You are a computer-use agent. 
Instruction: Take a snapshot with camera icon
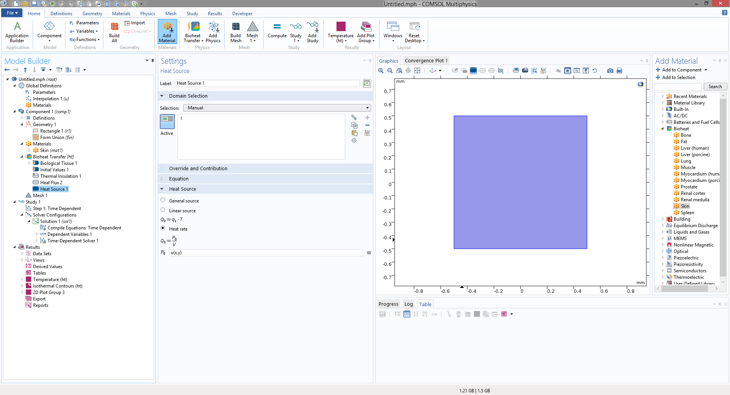(610, 71)
